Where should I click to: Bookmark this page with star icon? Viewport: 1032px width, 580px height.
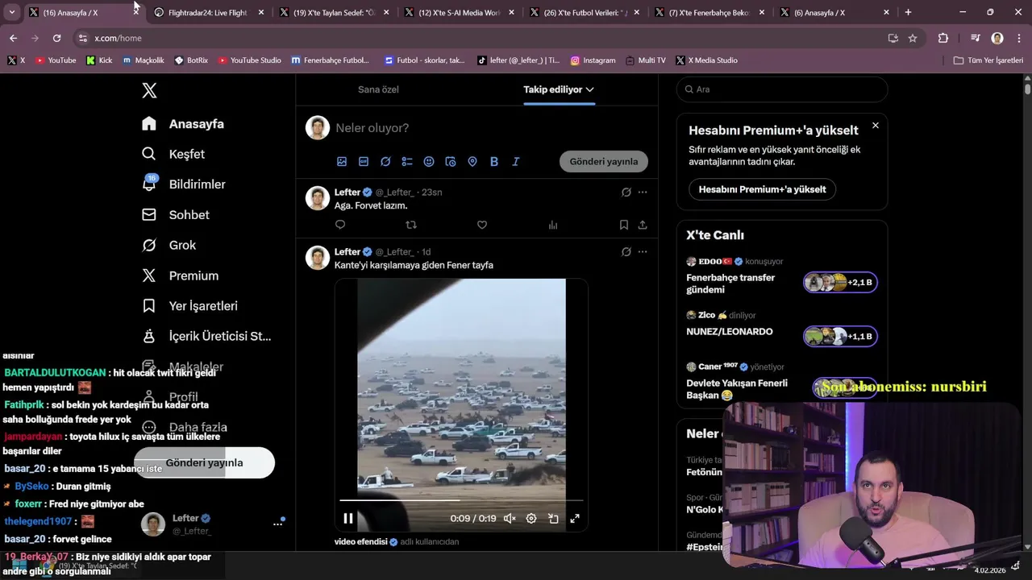(x=913, y=38)
